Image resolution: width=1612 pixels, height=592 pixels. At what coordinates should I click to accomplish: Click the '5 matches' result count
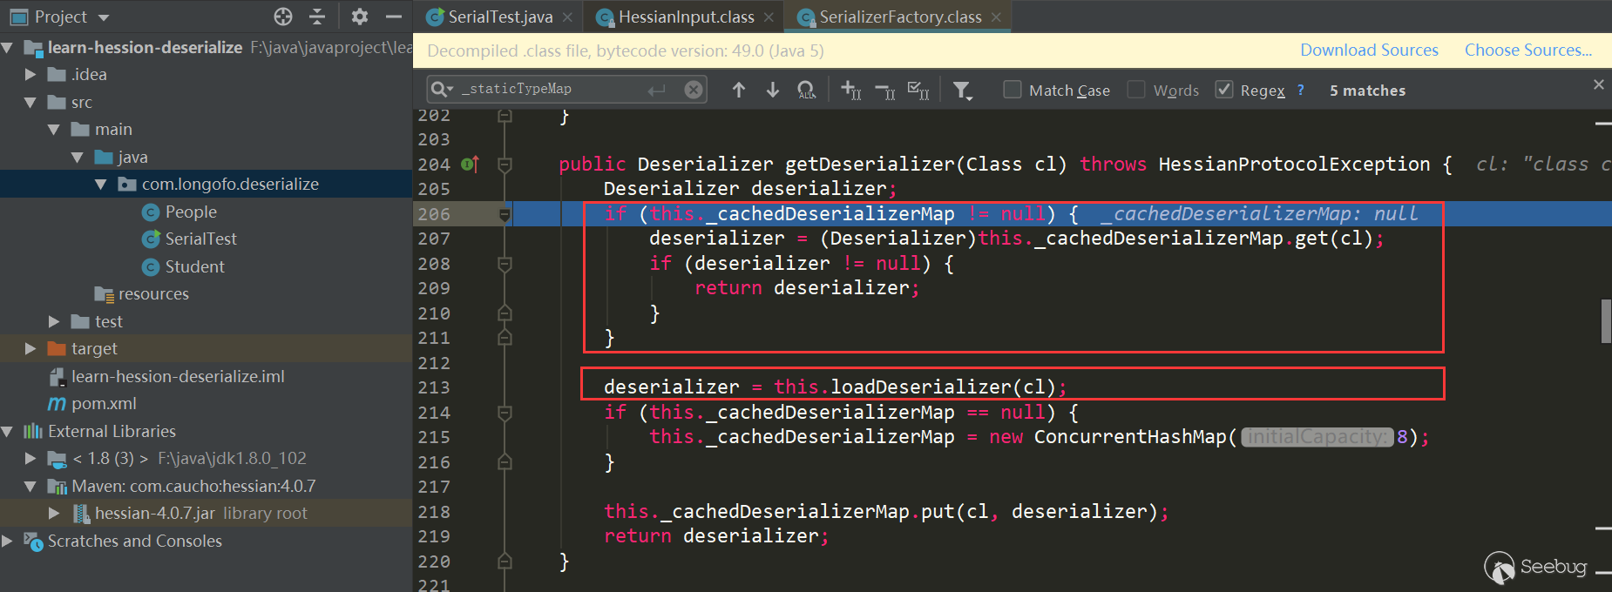[1367, 91]
